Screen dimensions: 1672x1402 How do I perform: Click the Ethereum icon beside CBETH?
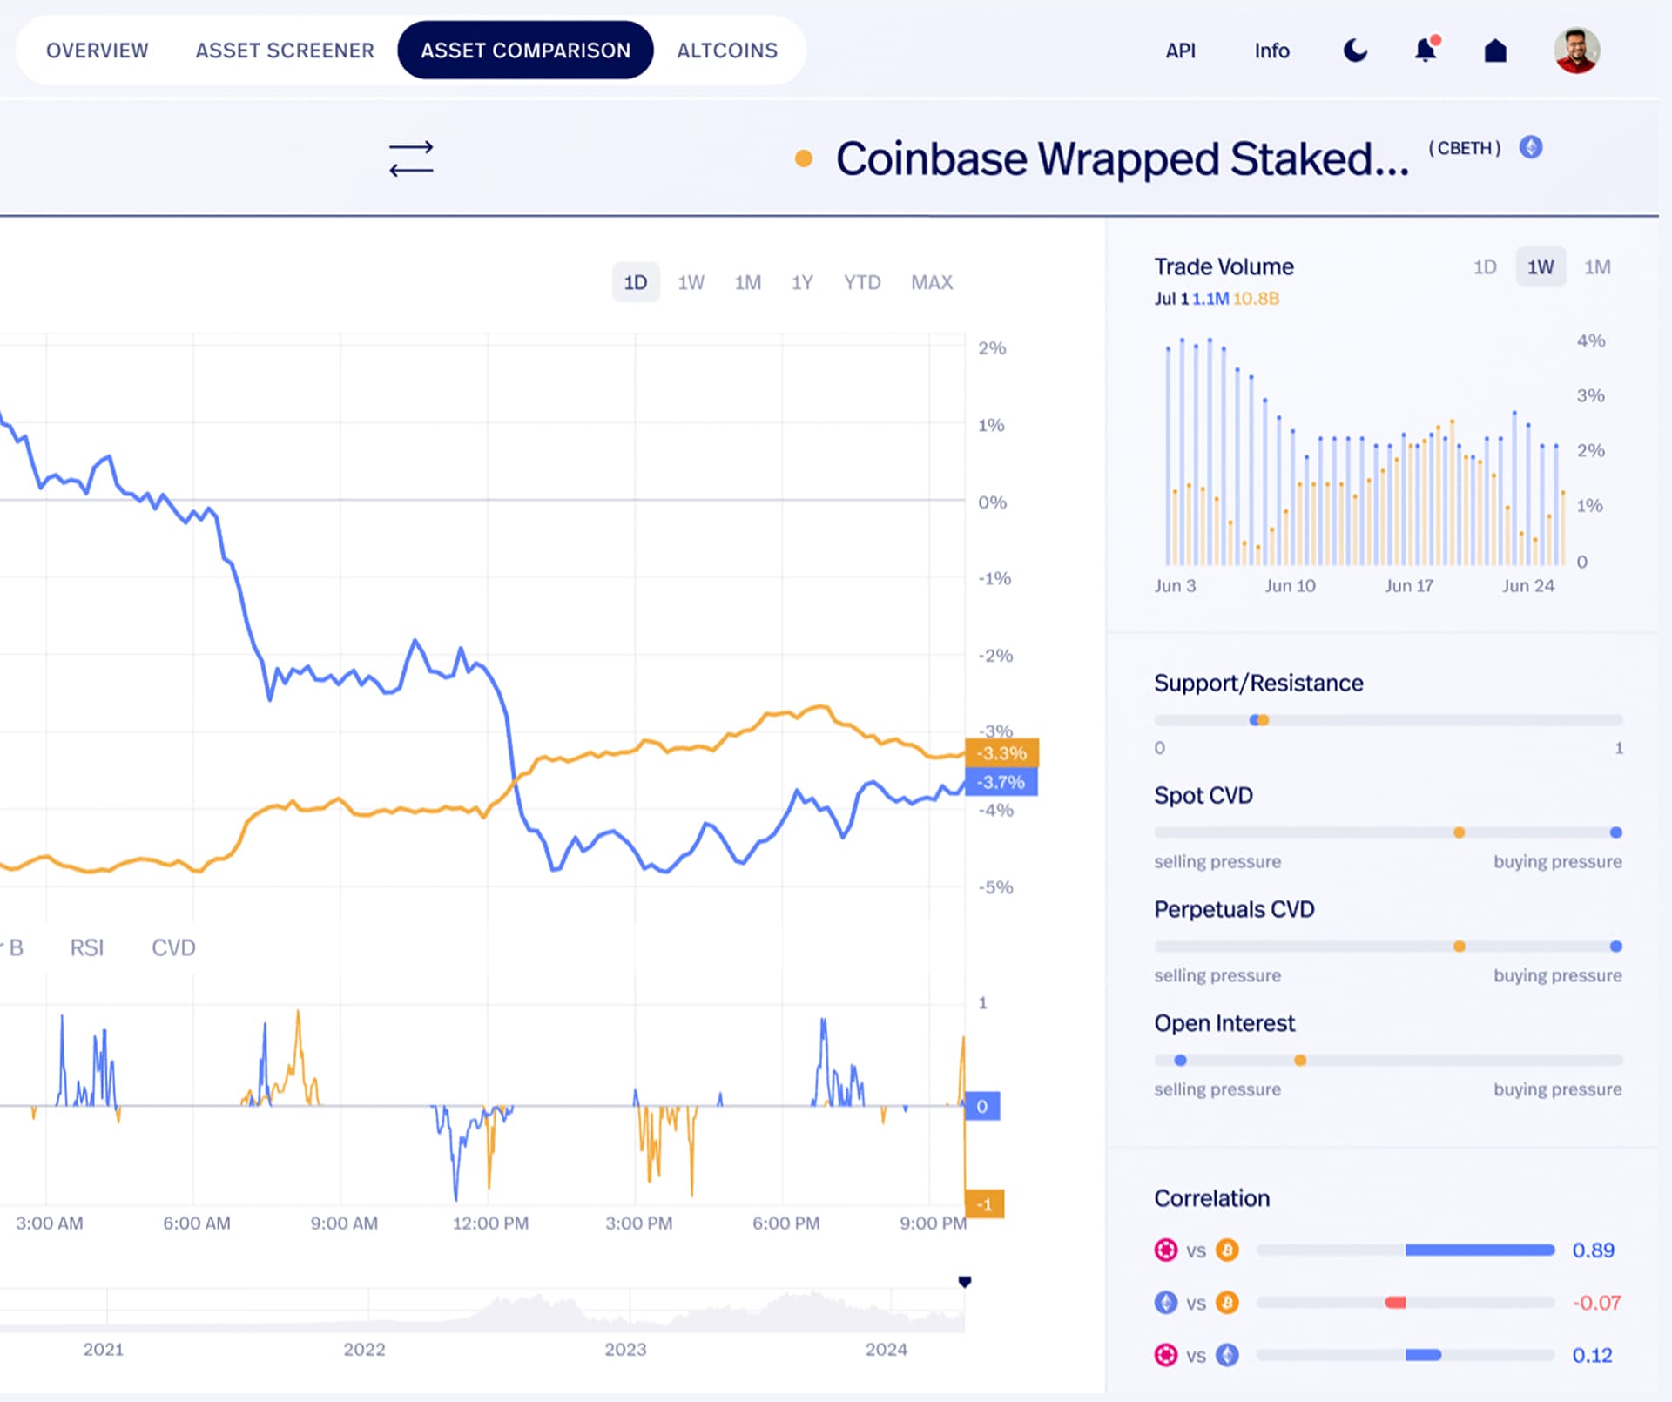pos(1531,147)
